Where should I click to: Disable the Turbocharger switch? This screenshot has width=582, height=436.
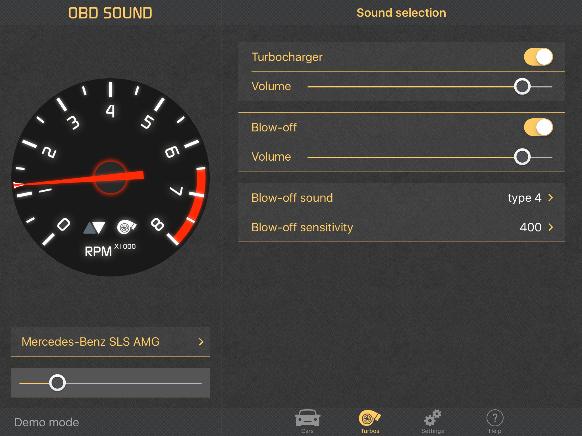point(538,57)
